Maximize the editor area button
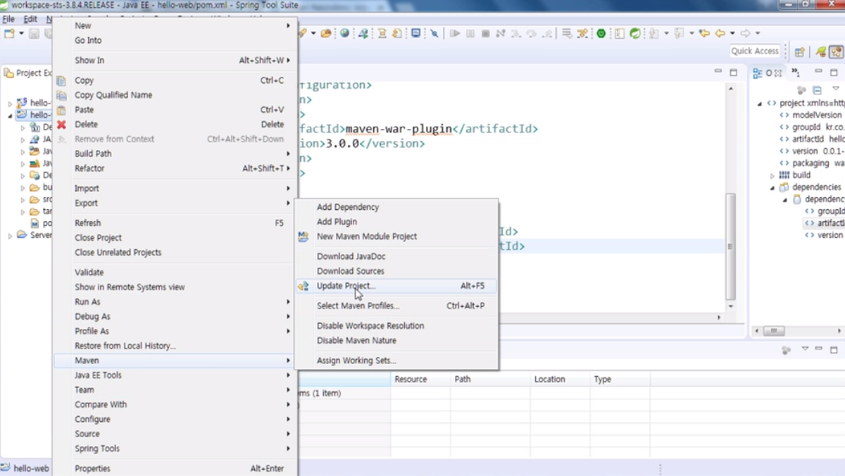Viewport: 845px width, 476px height. [733, 73]
